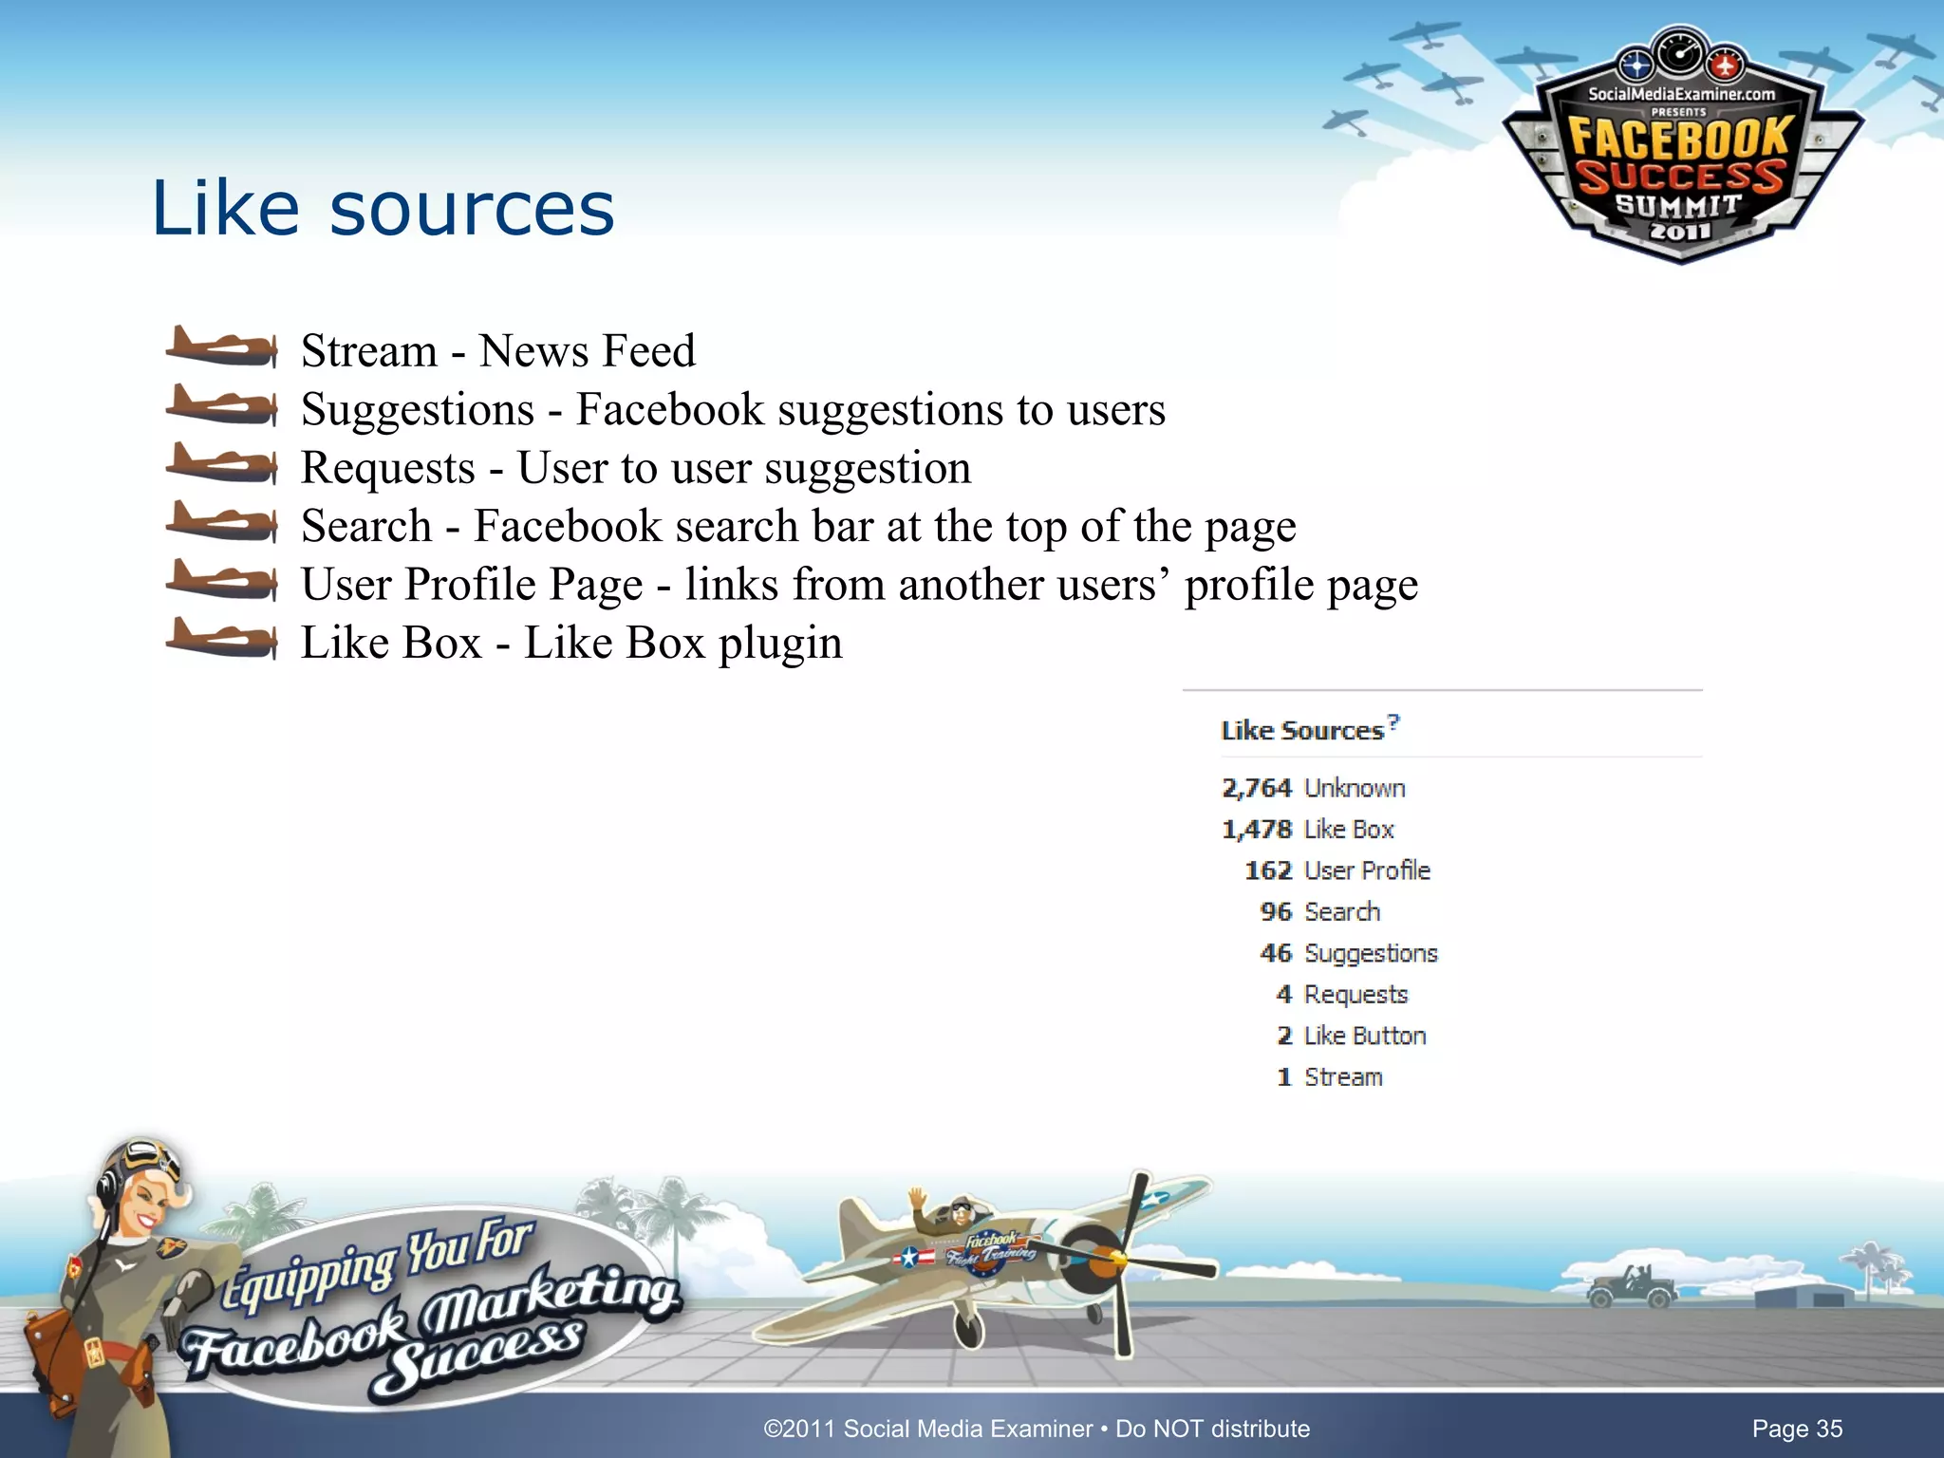Viewport: 1944px width, 1458px height.
Task: Click the airplane bullet beside Requests line
Action: coord(221,463)
